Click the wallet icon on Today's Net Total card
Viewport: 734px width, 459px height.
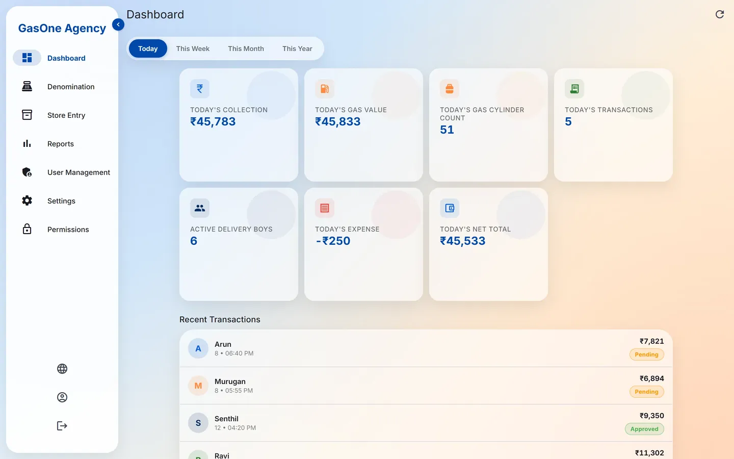[450, 208]
